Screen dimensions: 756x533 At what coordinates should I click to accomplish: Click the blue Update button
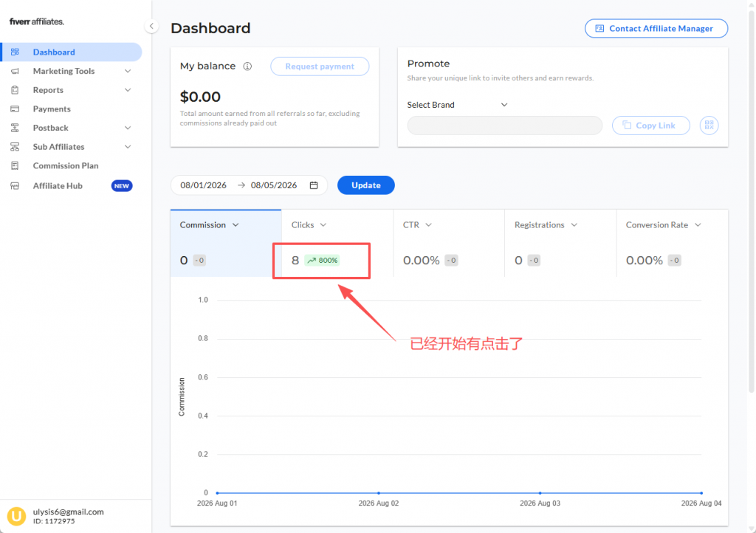[x=366, y=185]
